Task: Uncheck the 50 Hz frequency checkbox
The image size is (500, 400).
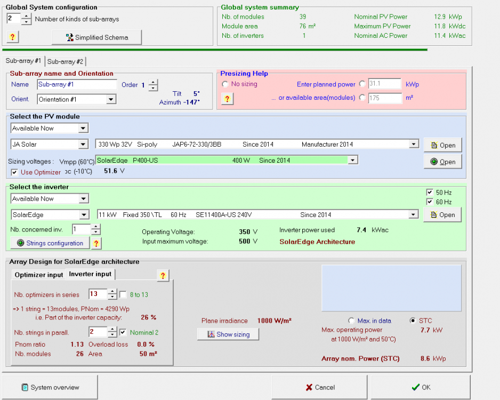Action: [430, 193]
